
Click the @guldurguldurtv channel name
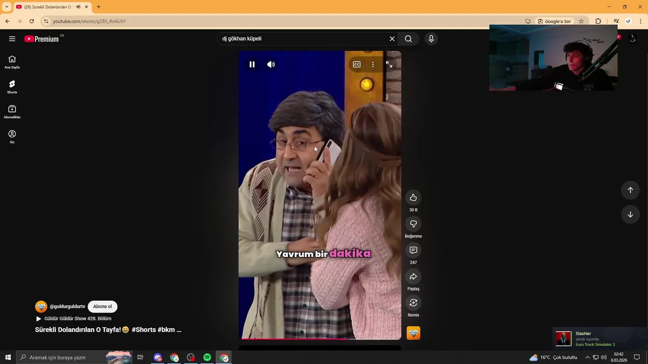click(67, 306)
